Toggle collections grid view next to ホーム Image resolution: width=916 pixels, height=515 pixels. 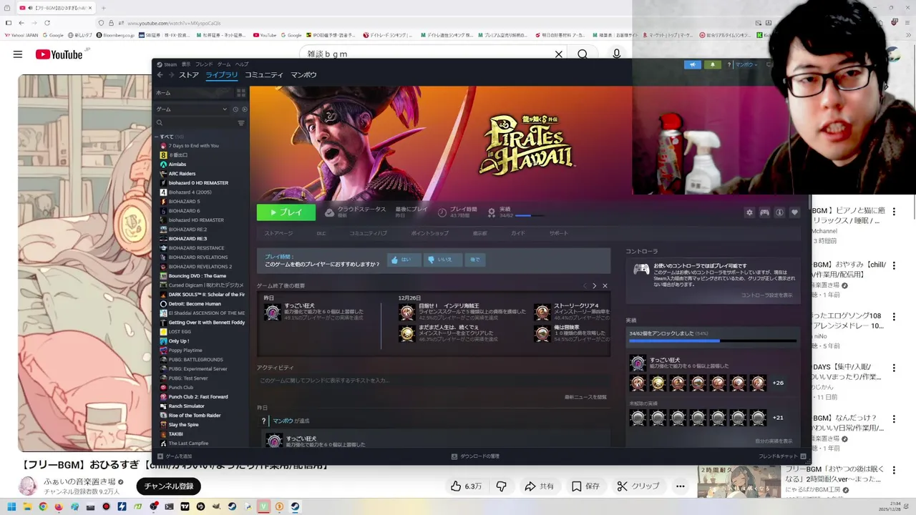tap(241, 93)
